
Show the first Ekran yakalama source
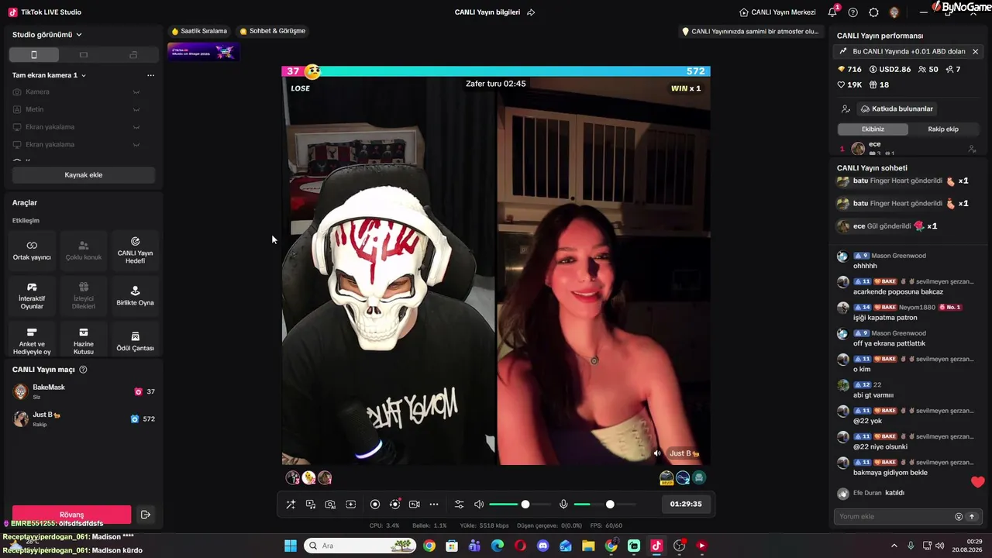136,127
